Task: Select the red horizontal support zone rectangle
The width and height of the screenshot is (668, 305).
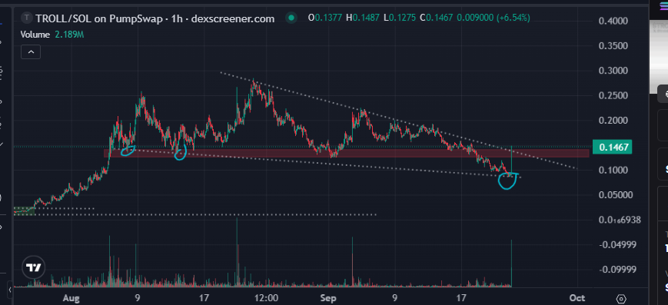Action: click(347, 153)
